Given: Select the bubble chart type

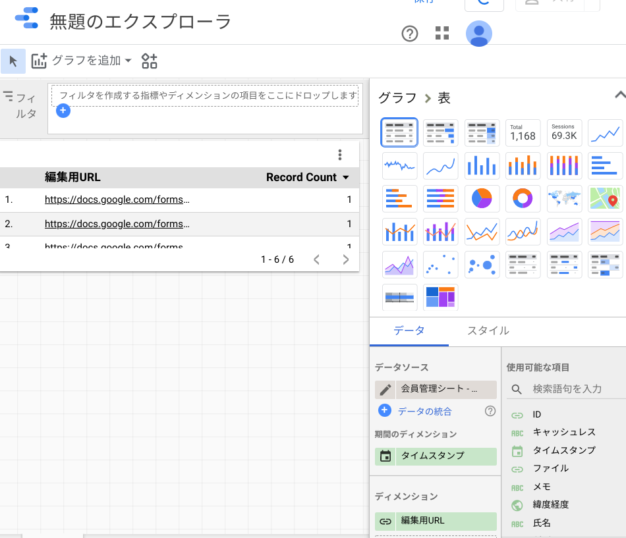Looking at the screenshot, I should (482, 265).
